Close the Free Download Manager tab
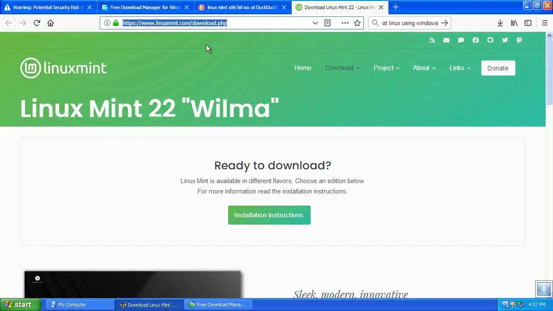Screen dimensions: 553x311 [187, 7]
